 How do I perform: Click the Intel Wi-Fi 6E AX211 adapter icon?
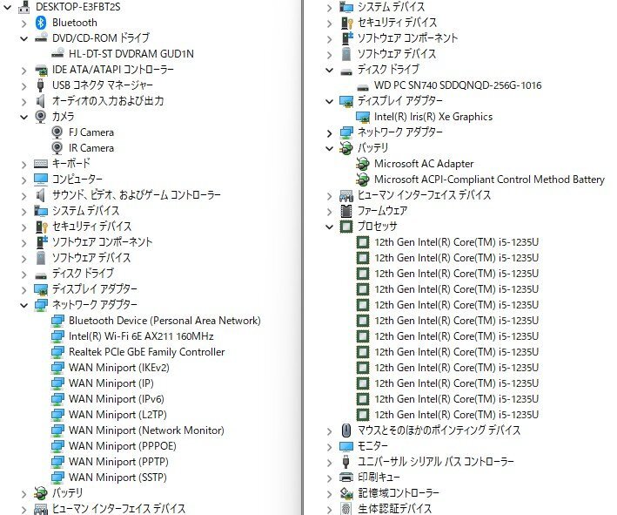pos(57,336)
